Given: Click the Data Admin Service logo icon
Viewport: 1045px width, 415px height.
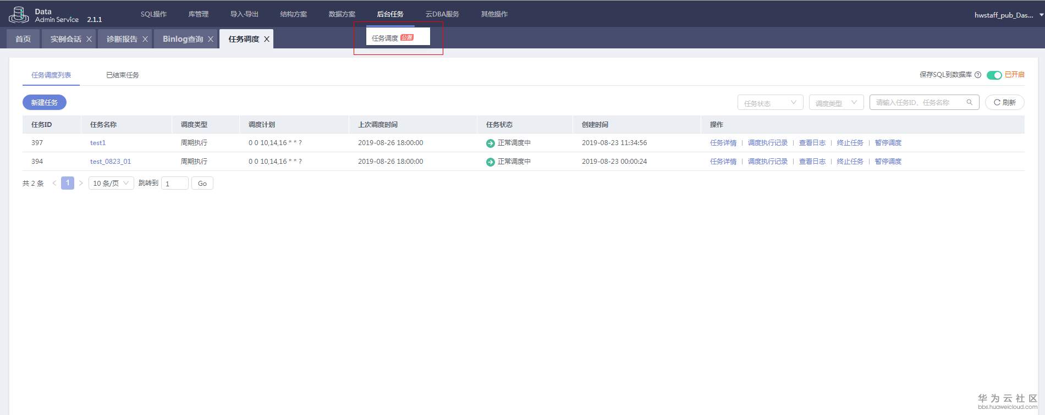Looking at the screenshot, I should [x=19, y=15].
